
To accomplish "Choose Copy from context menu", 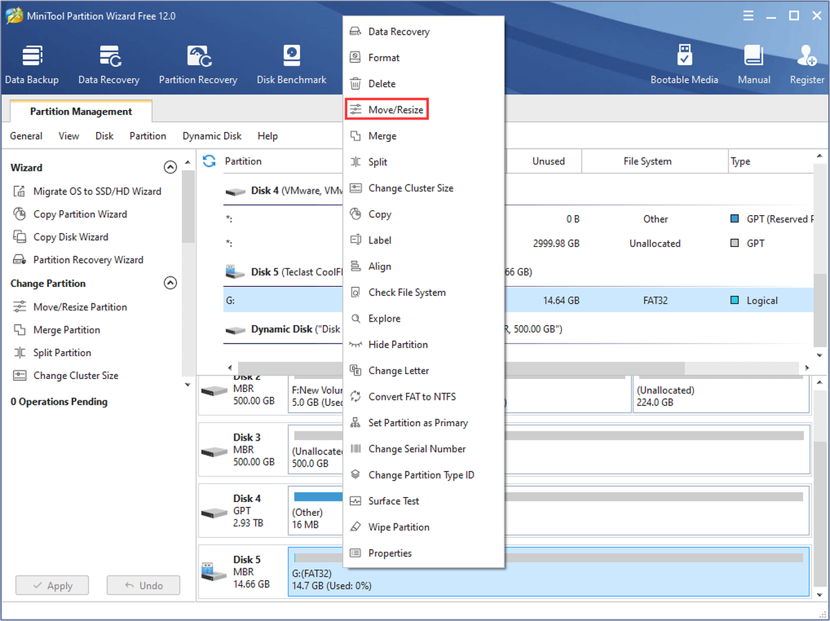I will coord(424,214).
